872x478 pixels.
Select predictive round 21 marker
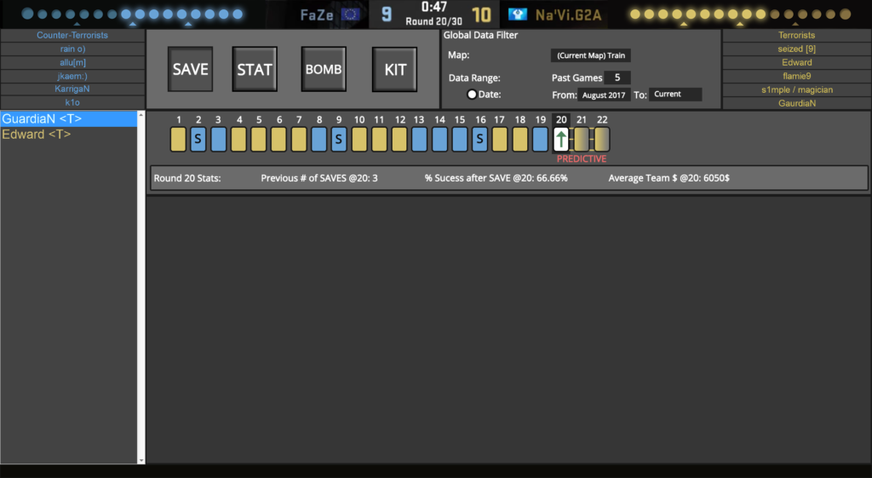581,139
